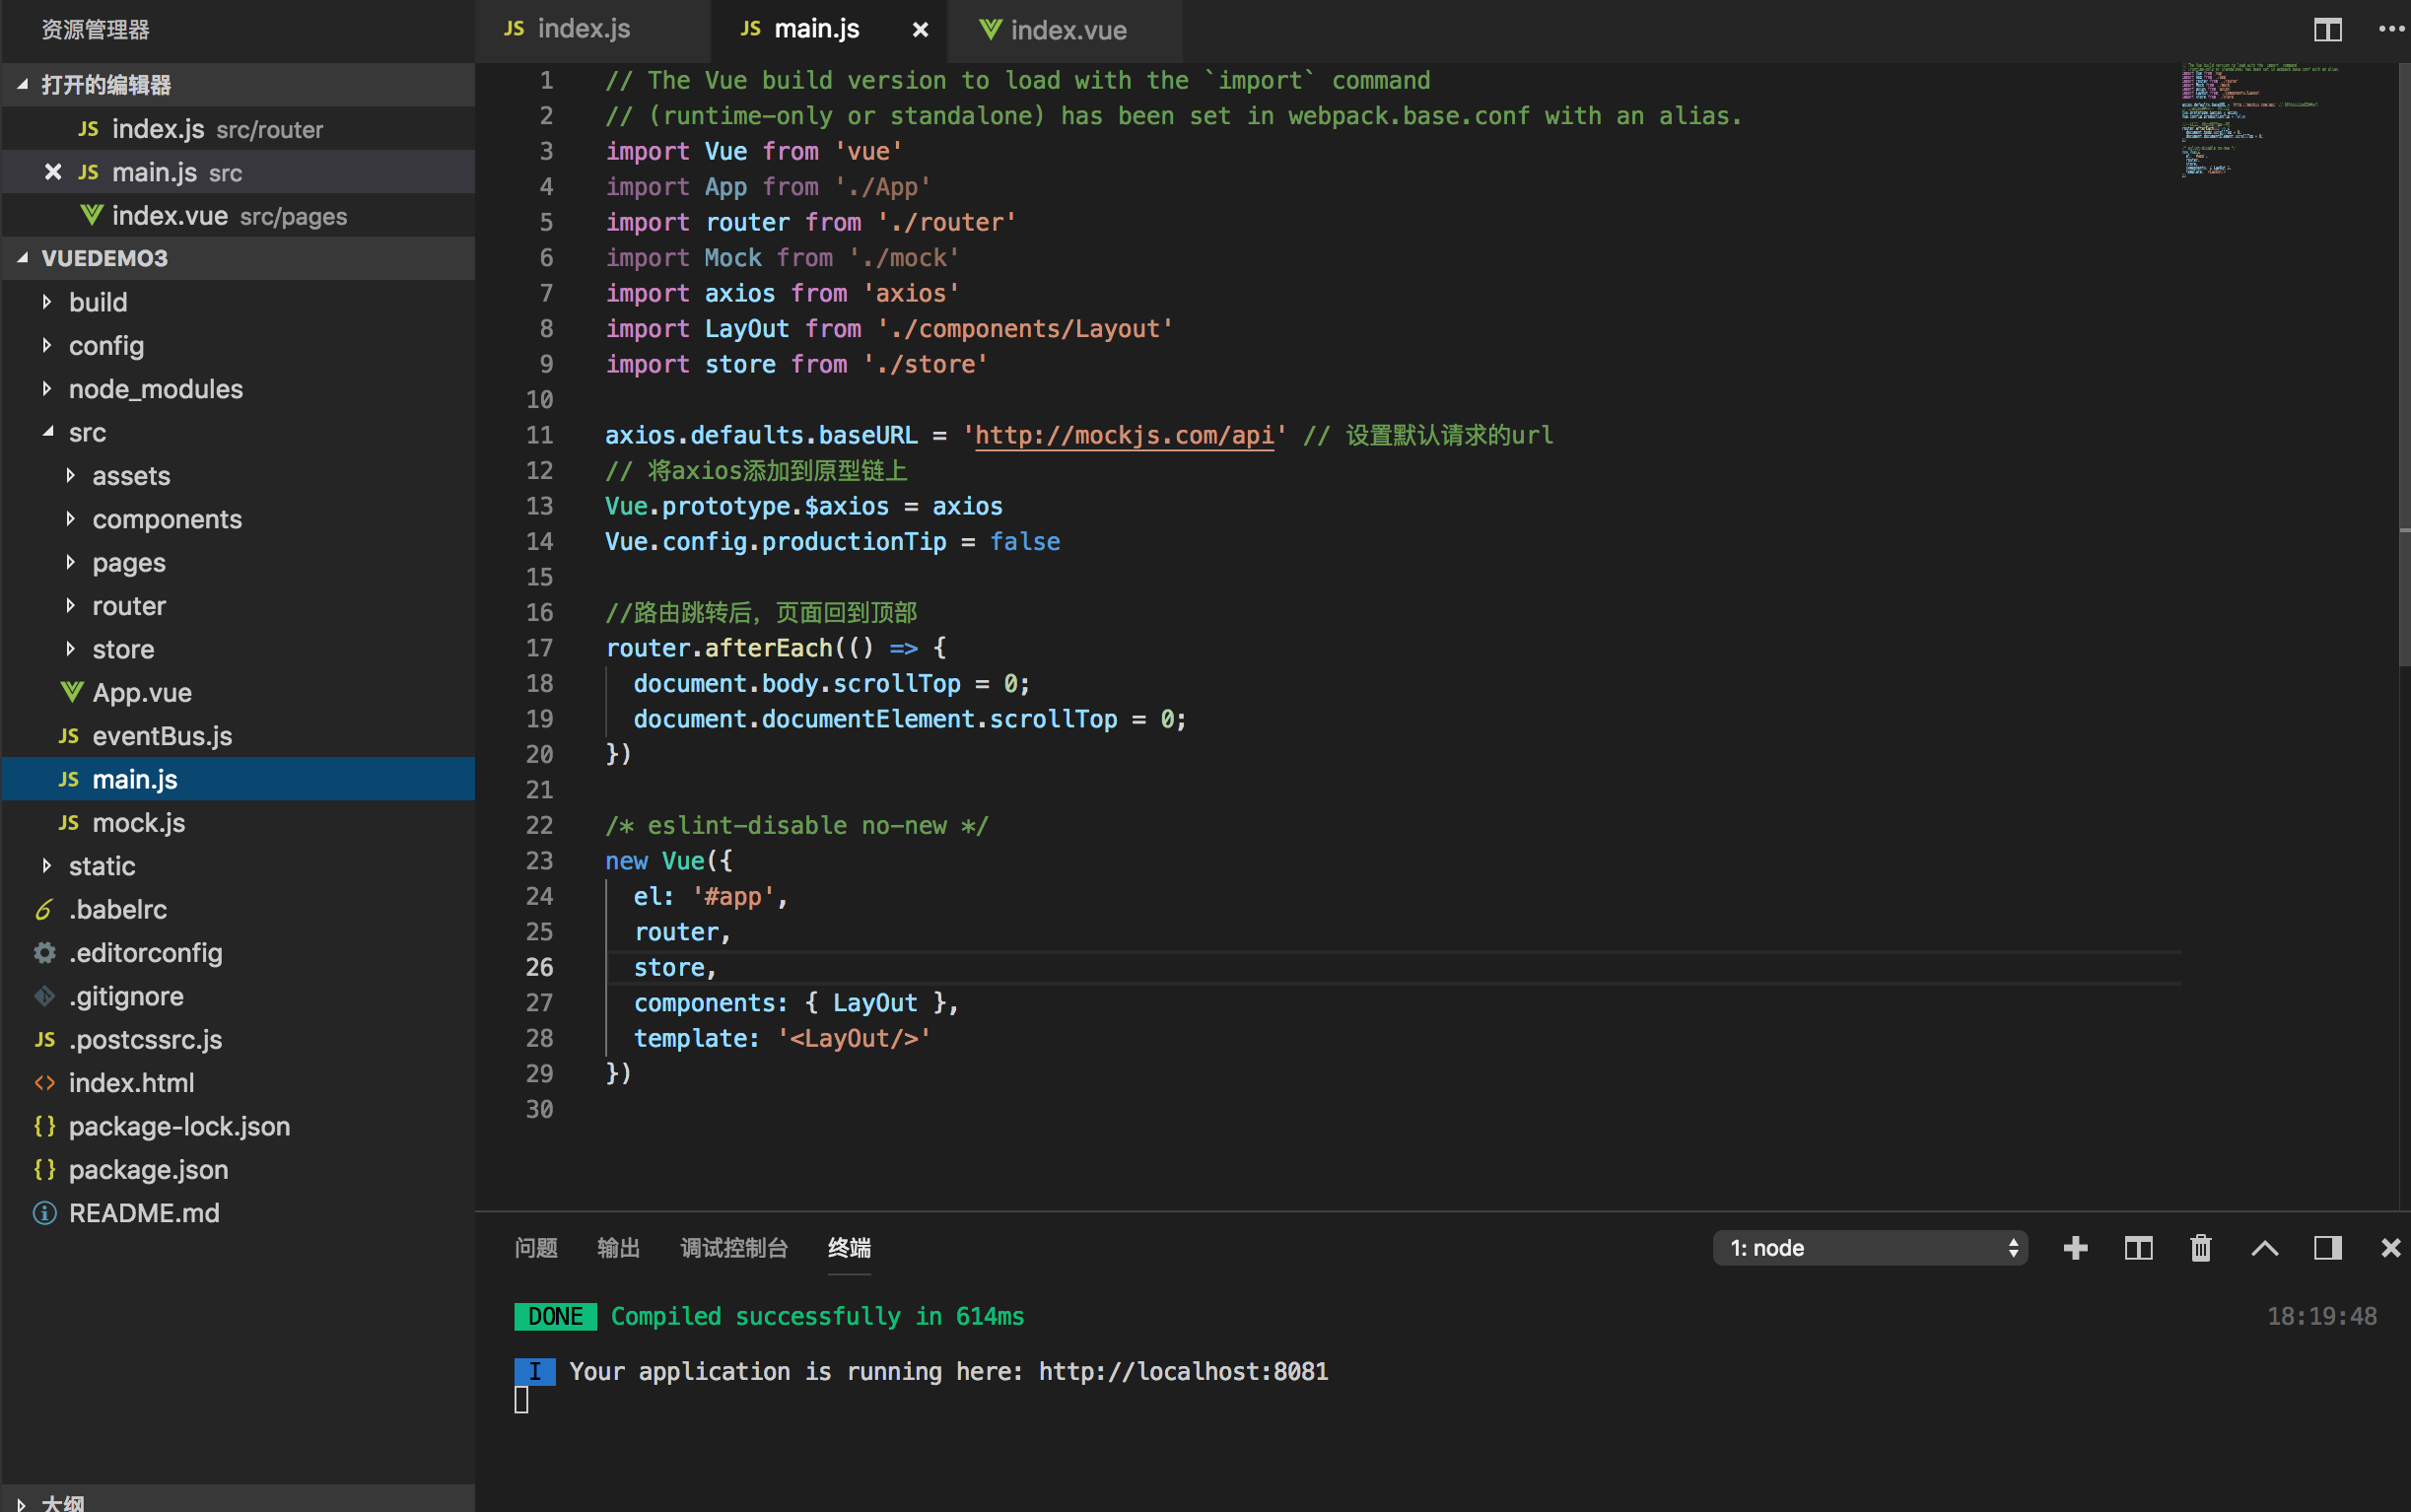Select the 终端 terminal panel tab
This screenshot has width=2411, height=1512.
coord(849,1247)
